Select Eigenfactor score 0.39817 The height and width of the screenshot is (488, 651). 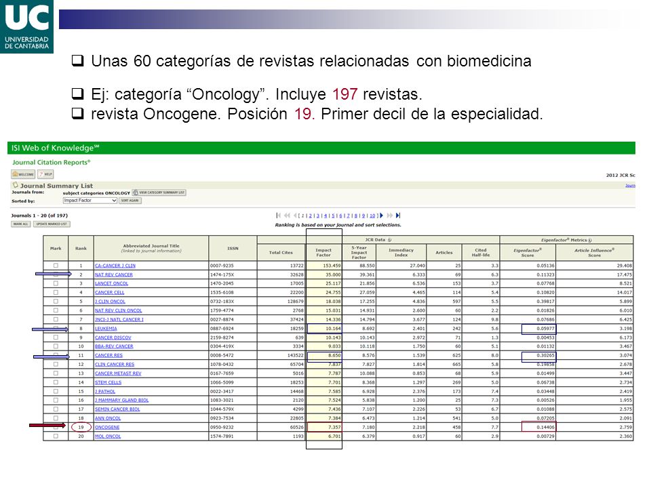pos(545,301)
